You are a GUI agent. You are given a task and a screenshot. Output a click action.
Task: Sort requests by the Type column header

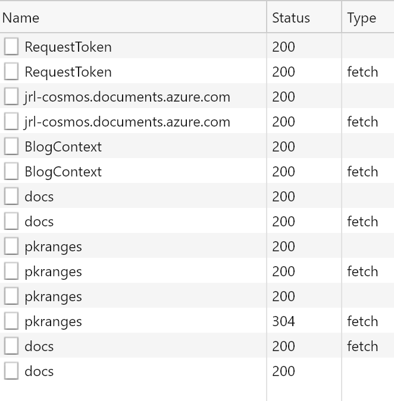pos(362,18)
